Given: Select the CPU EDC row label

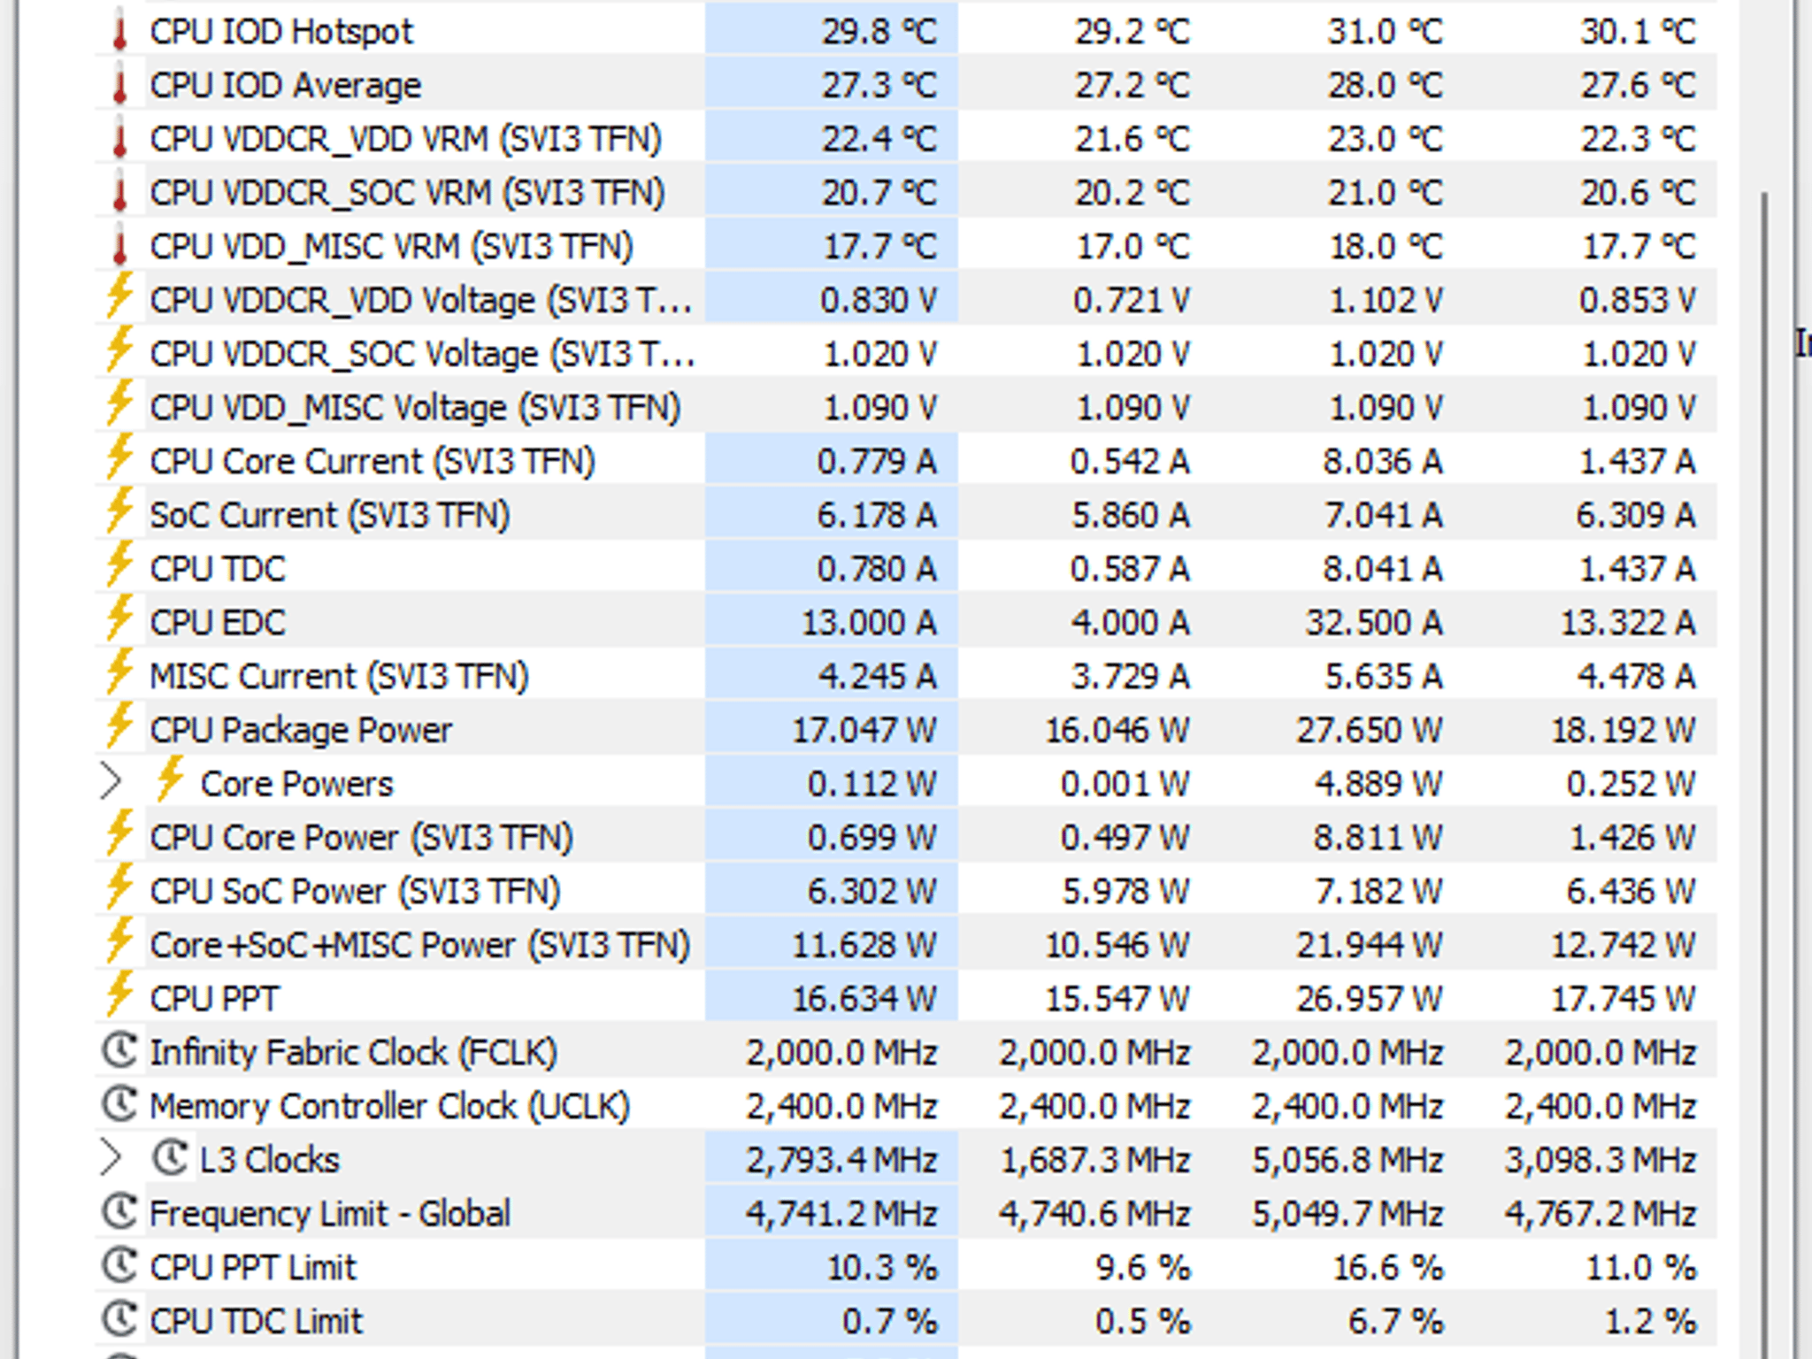Looking at the screenshot, I should (x=218, y=624).
